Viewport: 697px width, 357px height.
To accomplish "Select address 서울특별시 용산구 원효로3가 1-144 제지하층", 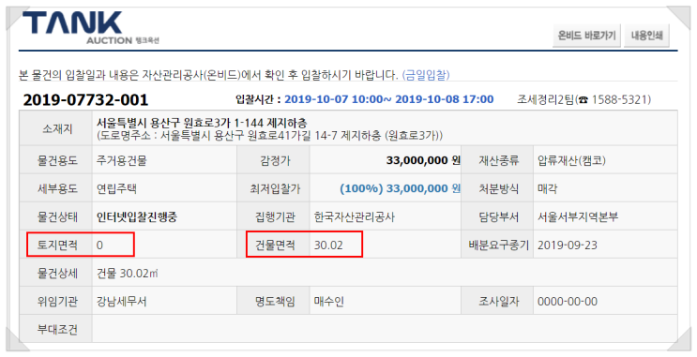I will [x=202, y=123].
